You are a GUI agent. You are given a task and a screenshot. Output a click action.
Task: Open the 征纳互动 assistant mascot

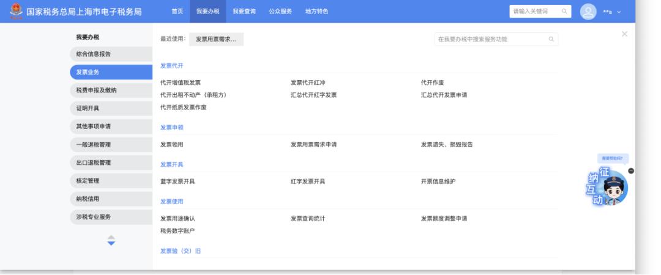pos(609,188)
